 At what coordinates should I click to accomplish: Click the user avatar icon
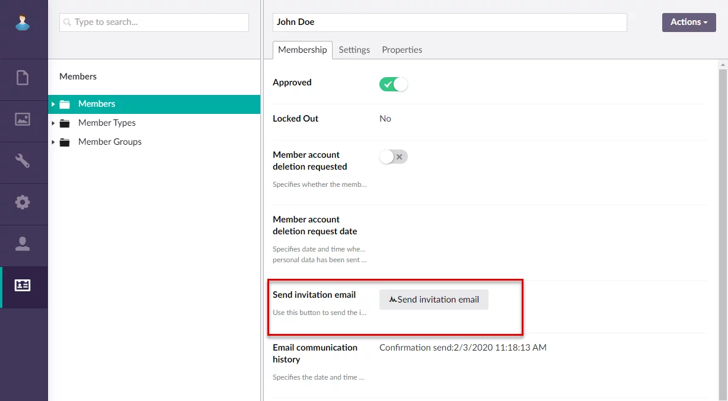(23, 23)
